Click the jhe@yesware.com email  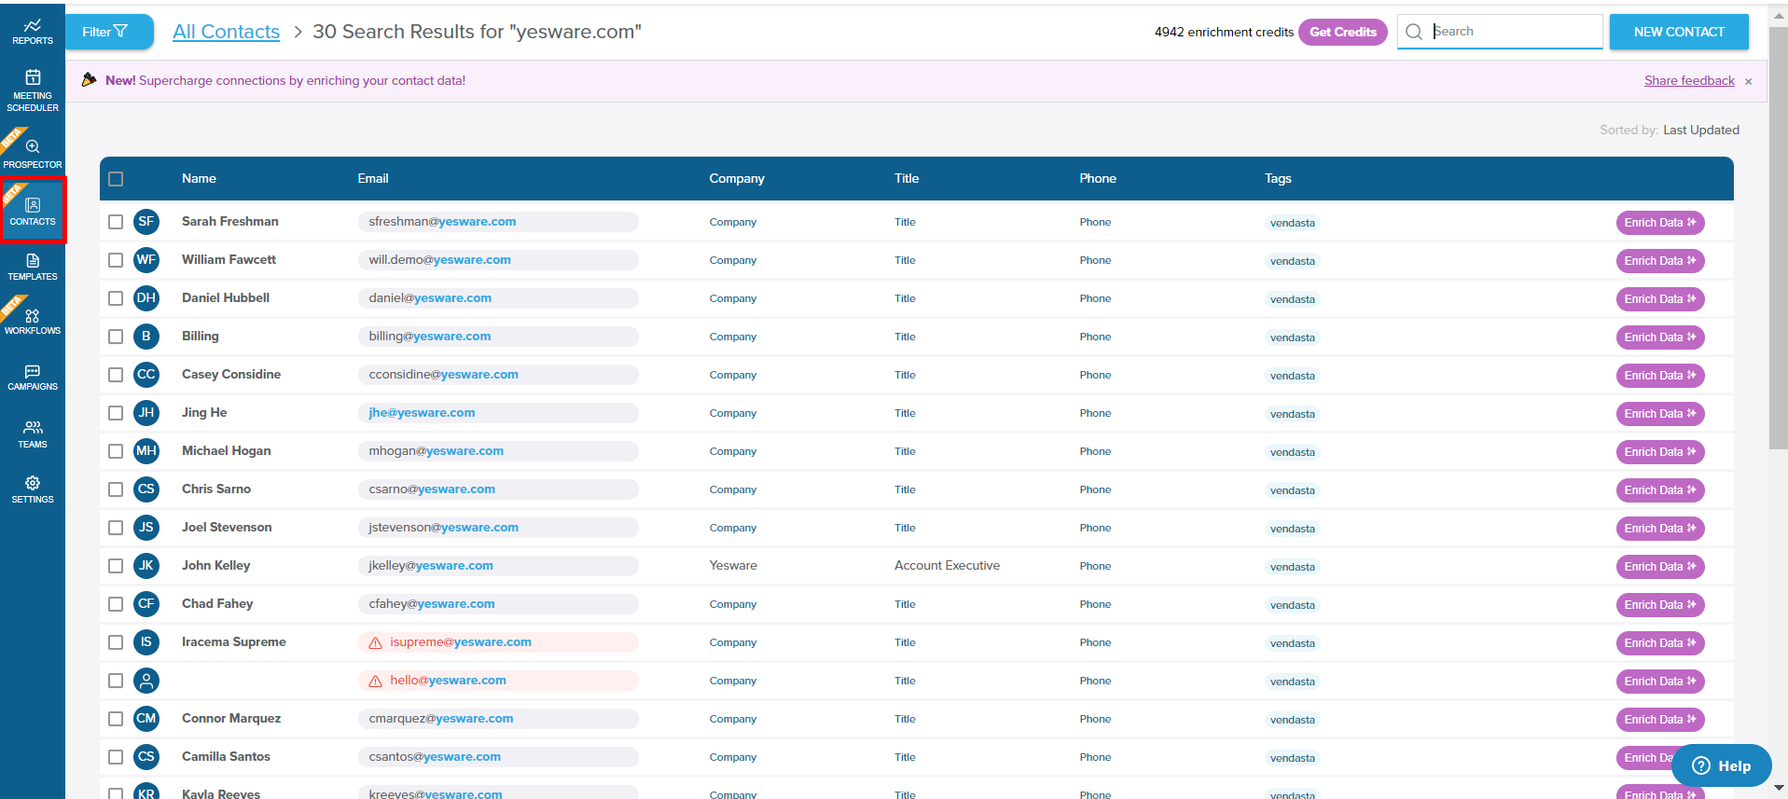[422, 413]
